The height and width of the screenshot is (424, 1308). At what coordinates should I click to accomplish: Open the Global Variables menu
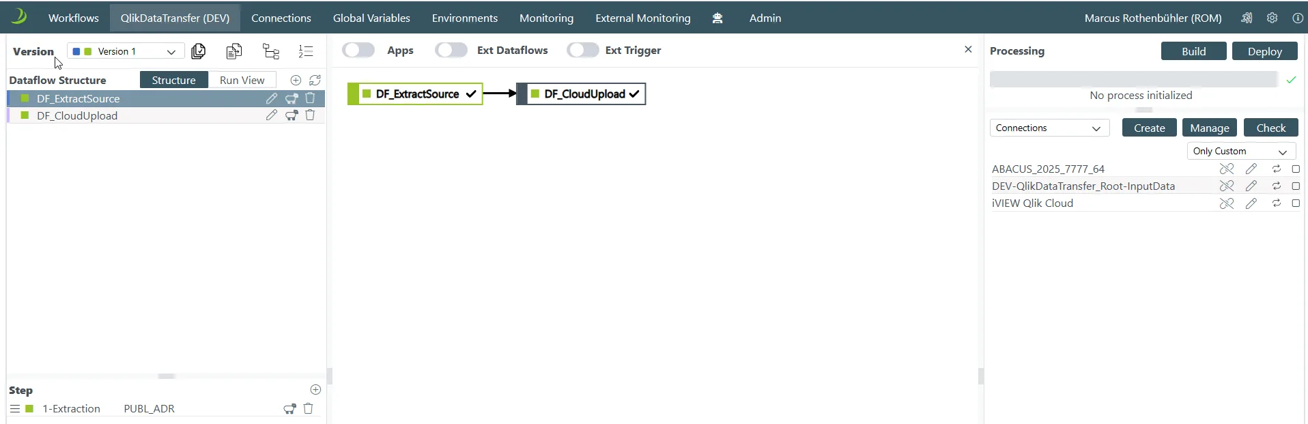[x=371, y=18]
